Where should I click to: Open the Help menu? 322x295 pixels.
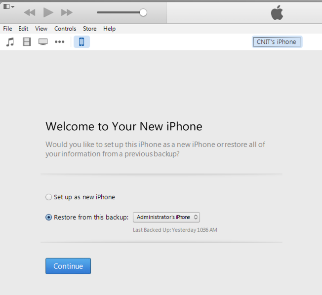click(x=109, y=29)
